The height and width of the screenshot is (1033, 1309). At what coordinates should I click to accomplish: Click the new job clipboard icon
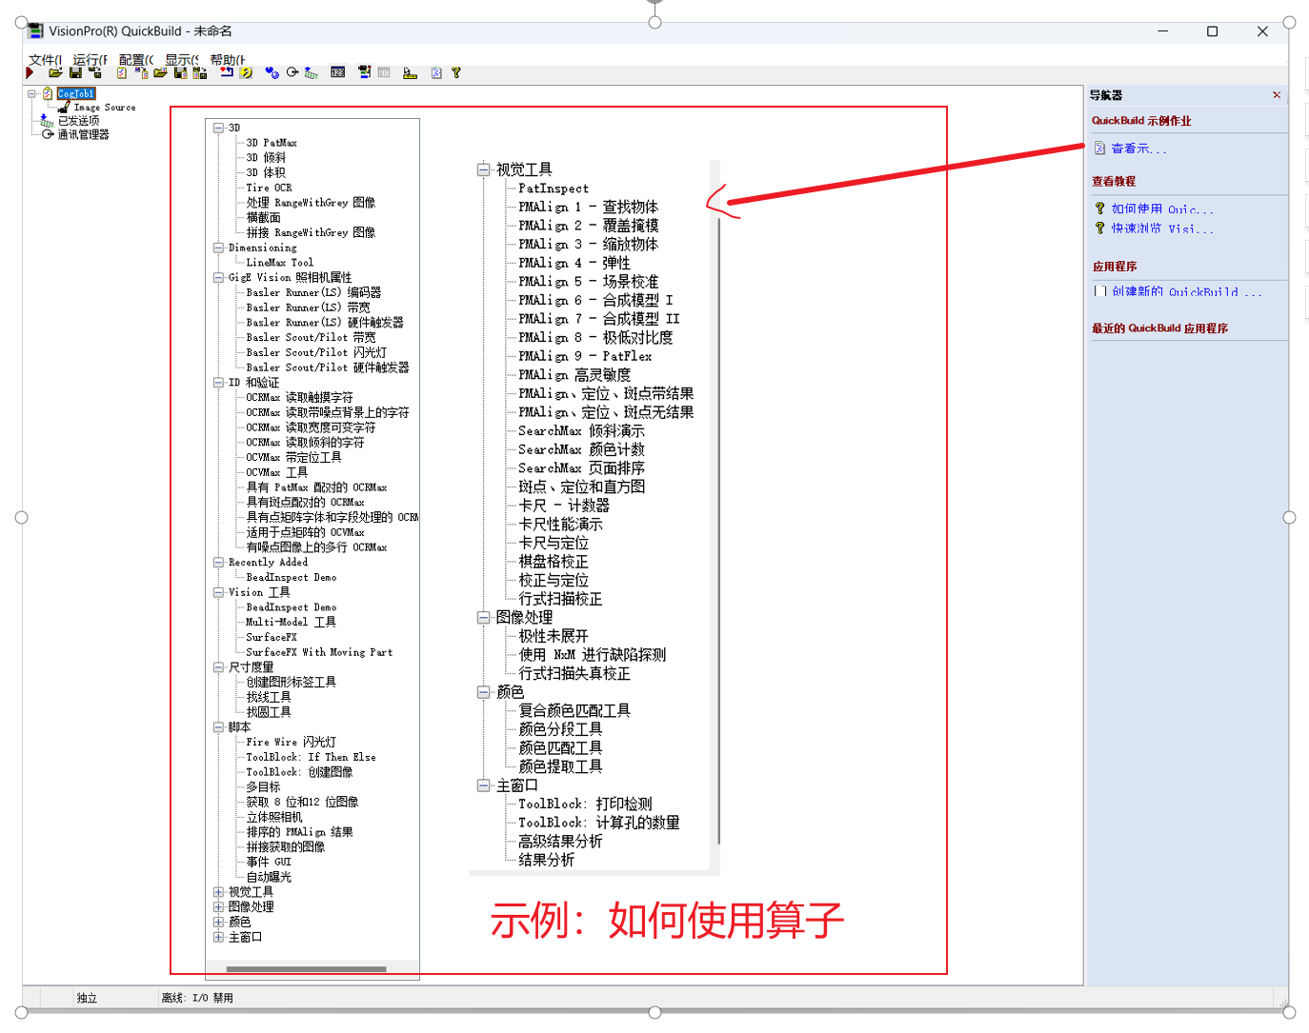click(121, 72)
